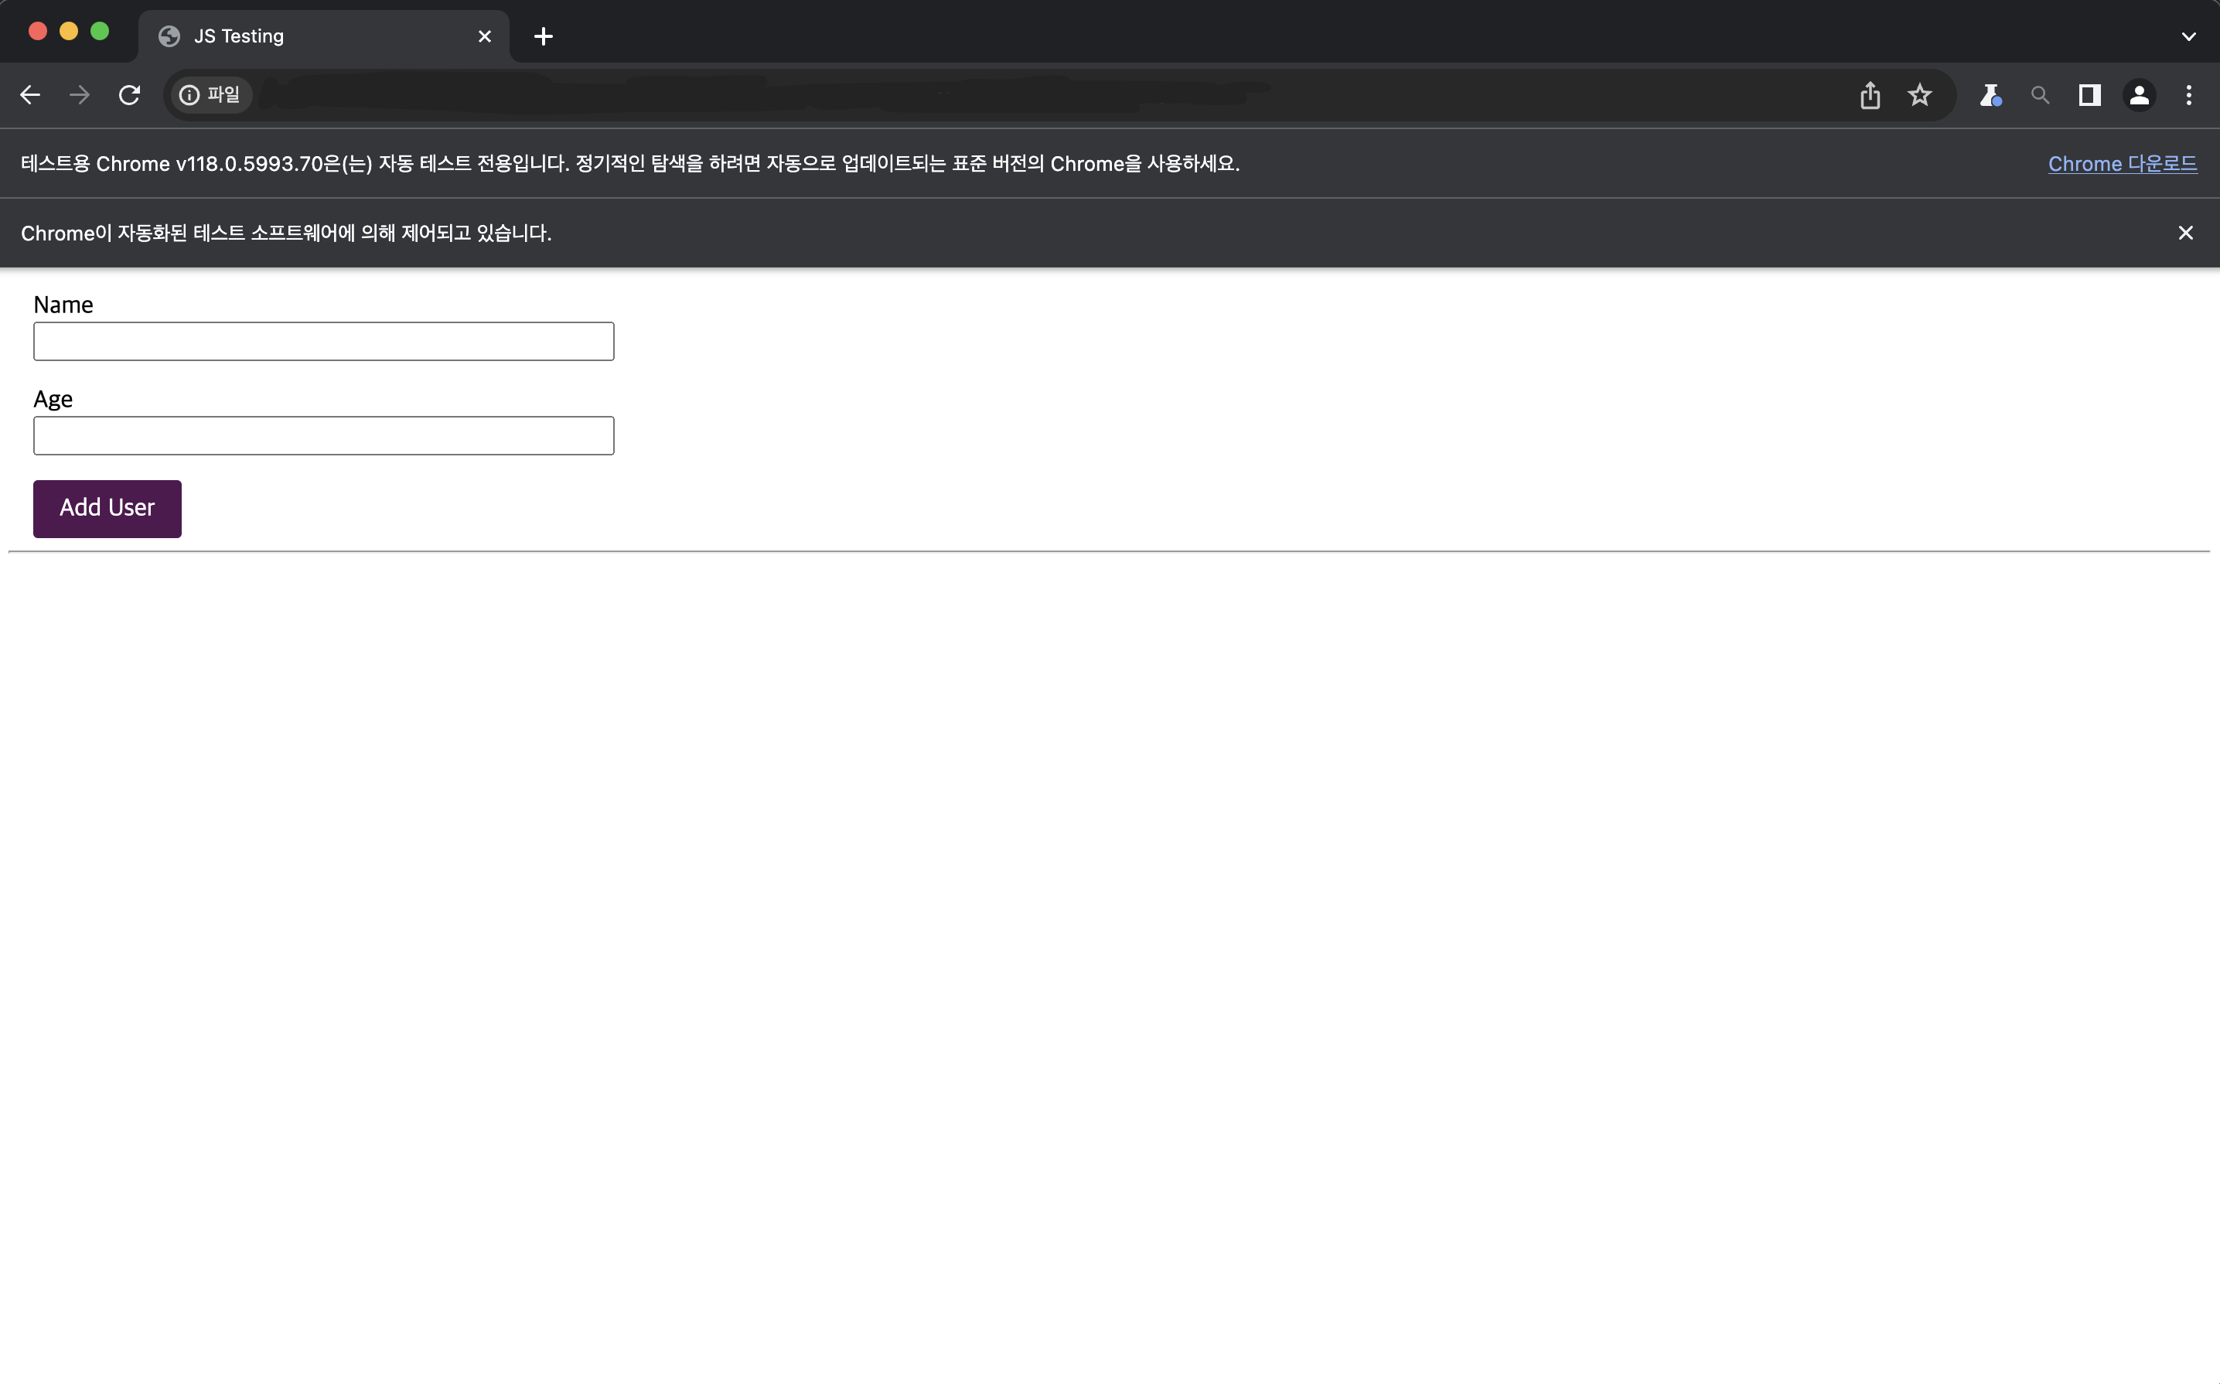Open the Chrome three-dot menu
The width and height of the screenshot is (2220, 1384).
(x=2189, y=95)
